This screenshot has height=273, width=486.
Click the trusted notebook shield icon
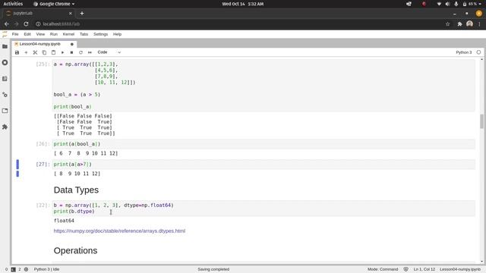click(x=406, y=269)
